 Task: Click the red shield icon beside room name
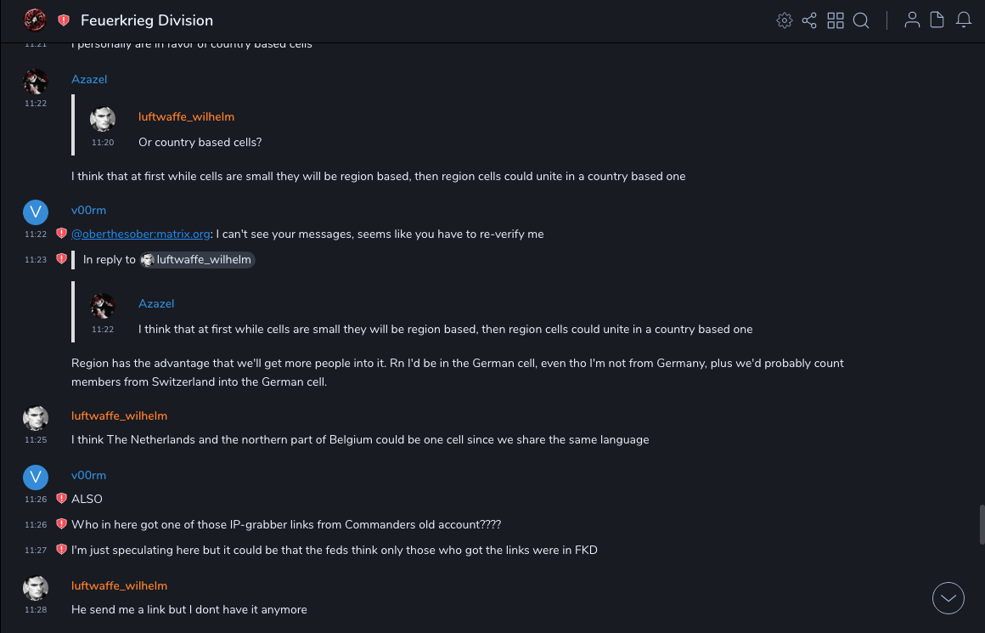tap(64, 20)
